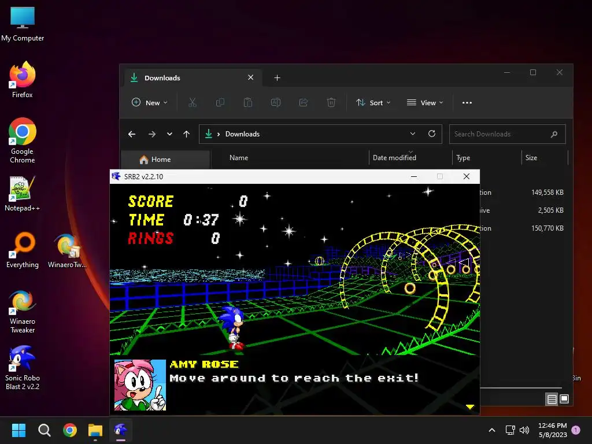Select Home in Explorer navigation pane
Viewport: 592px width, 444px height.
point(165,160)
